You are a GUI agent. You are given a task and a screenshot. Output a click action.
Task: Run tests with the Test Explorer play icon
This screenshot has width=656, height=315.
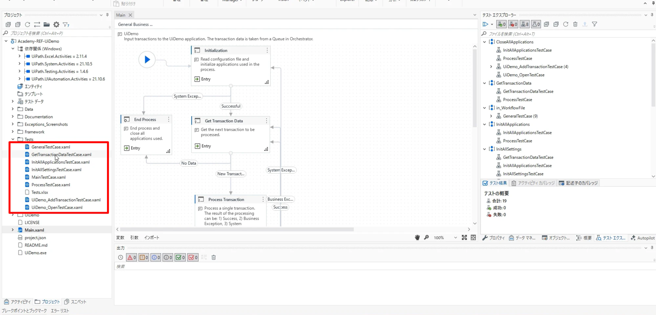485,24
